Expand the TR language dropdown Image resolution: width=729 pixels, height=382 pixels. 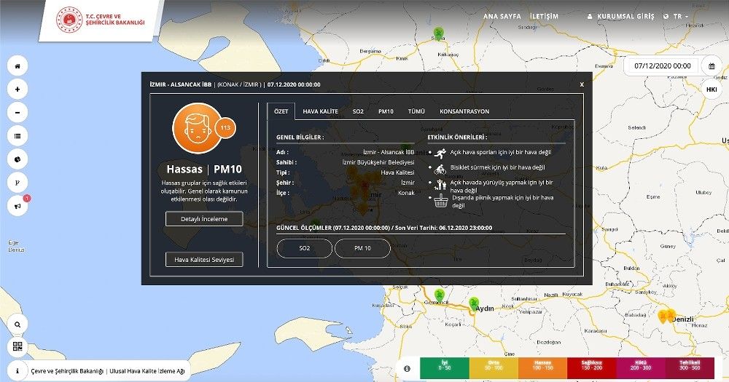click(x=677, y=16)
